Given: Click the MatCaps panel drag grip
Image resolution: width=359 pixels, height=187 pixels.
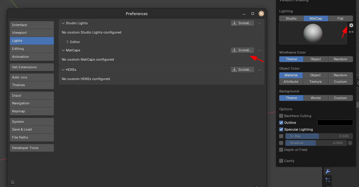Looking at the screenshot, I should 259,50.
